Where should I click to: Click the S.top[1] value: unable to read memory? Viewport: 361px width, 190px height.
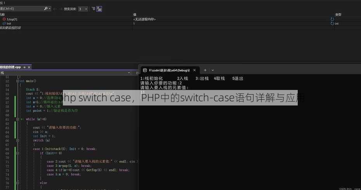[144, 19]
